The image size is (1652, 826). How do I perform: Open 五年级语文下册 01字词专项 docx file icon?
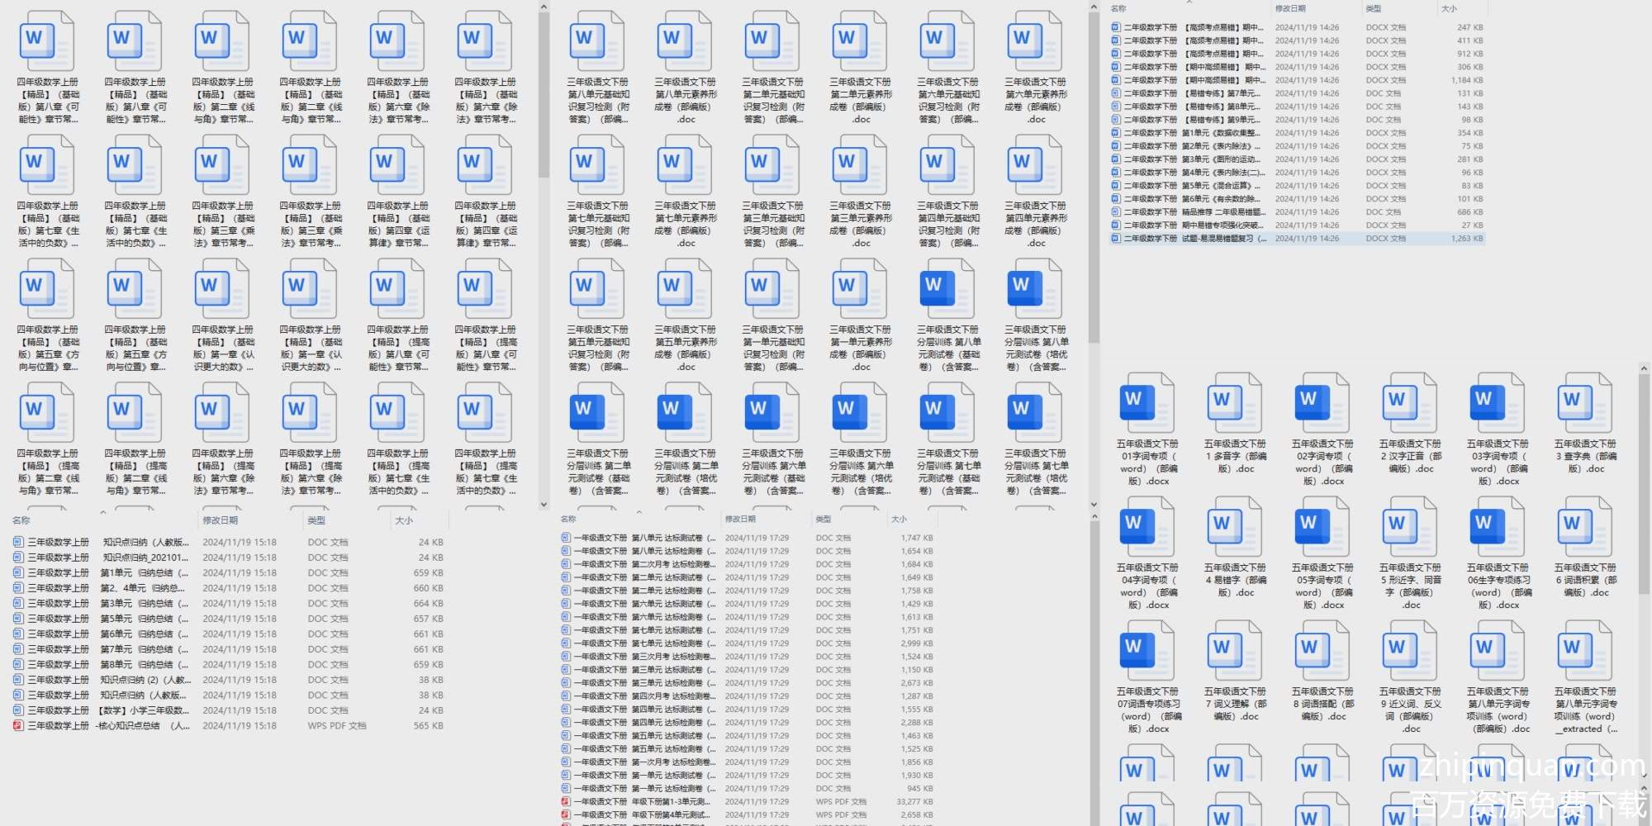(1146, 402)
